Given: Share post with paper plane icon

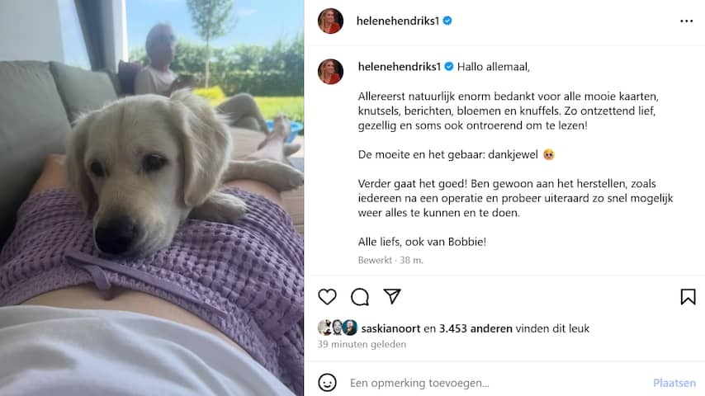Looking at the screenshot, I should pos(392,296).
